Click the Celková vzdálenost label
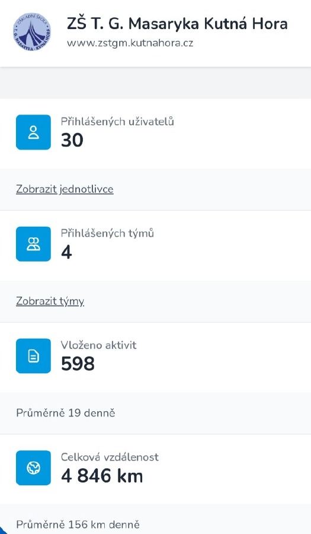Image resolution: width=311 pixels, height=534 pixels. click(110, 457)
